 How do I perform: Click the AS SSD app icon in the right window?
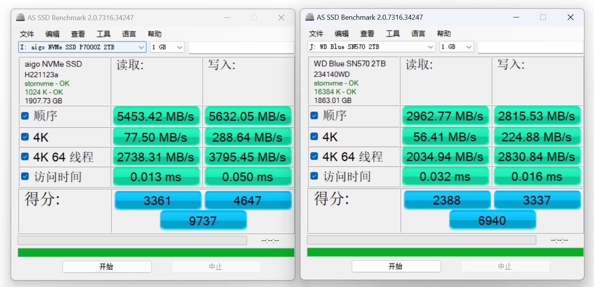click(310, 17)
